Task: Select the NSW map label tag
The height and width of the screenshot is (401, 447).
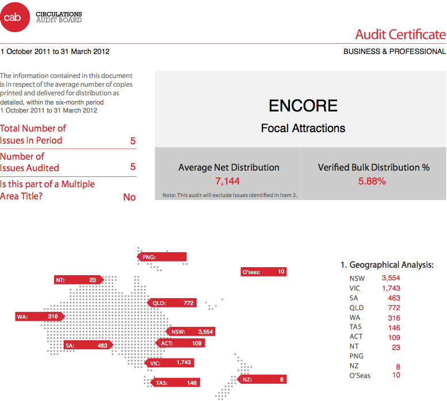Action: click(x=192, y=331)
